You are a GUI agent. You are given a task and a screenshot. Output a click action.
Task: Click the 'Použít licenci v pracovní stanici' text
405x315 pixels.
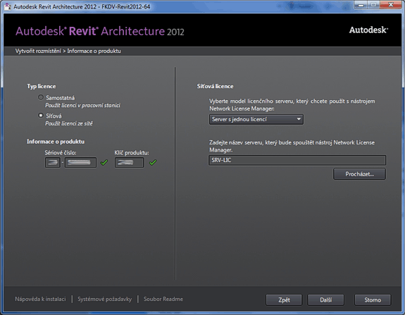(82, 105)
